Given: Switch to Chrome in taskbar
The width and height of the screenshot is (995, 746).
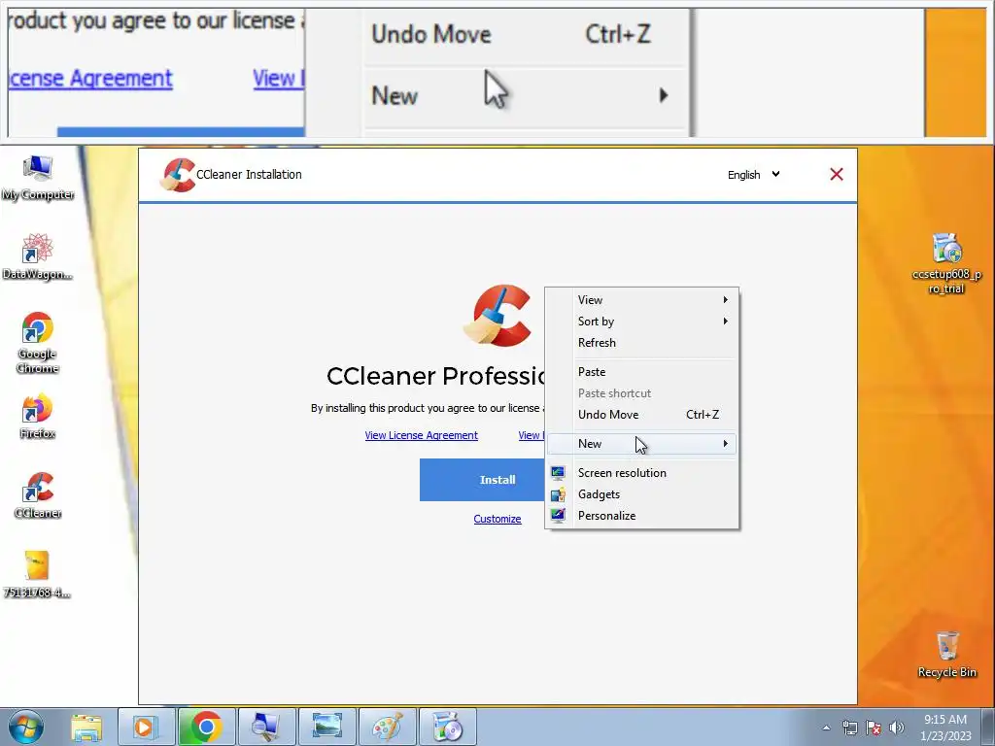Looking at the screenshot, I should pos(206,727).
